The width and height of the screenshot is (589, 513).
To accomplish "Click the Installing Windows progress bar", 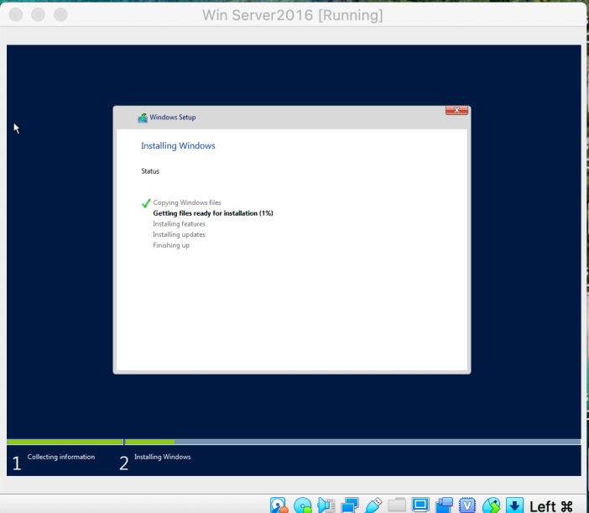I will coord(352,442).
